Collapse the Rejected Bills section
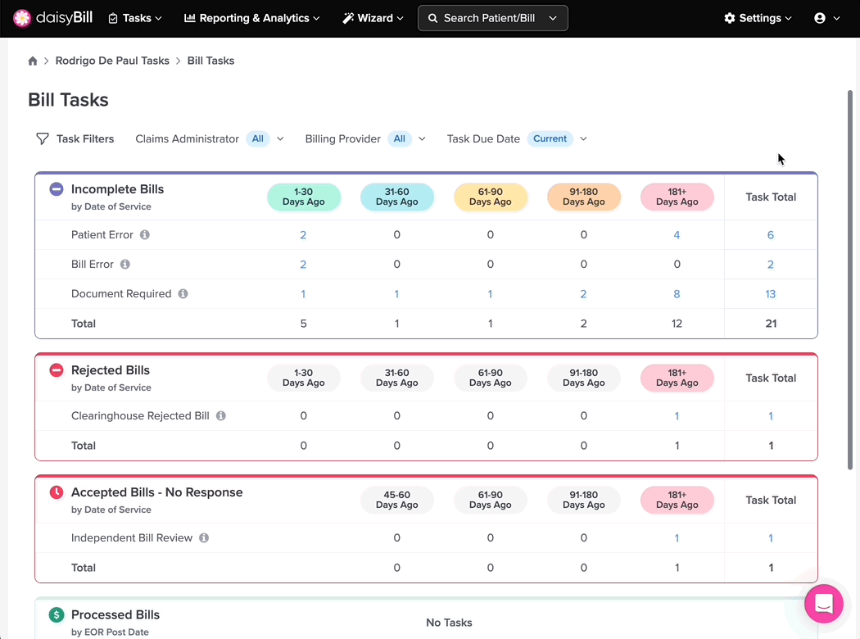Image resolution: width=860 pixels, height=639 pixels. click(x=57, y=370)
